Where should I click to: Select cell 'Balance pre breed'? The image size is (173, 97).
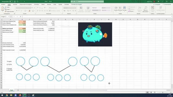(10, 29)
